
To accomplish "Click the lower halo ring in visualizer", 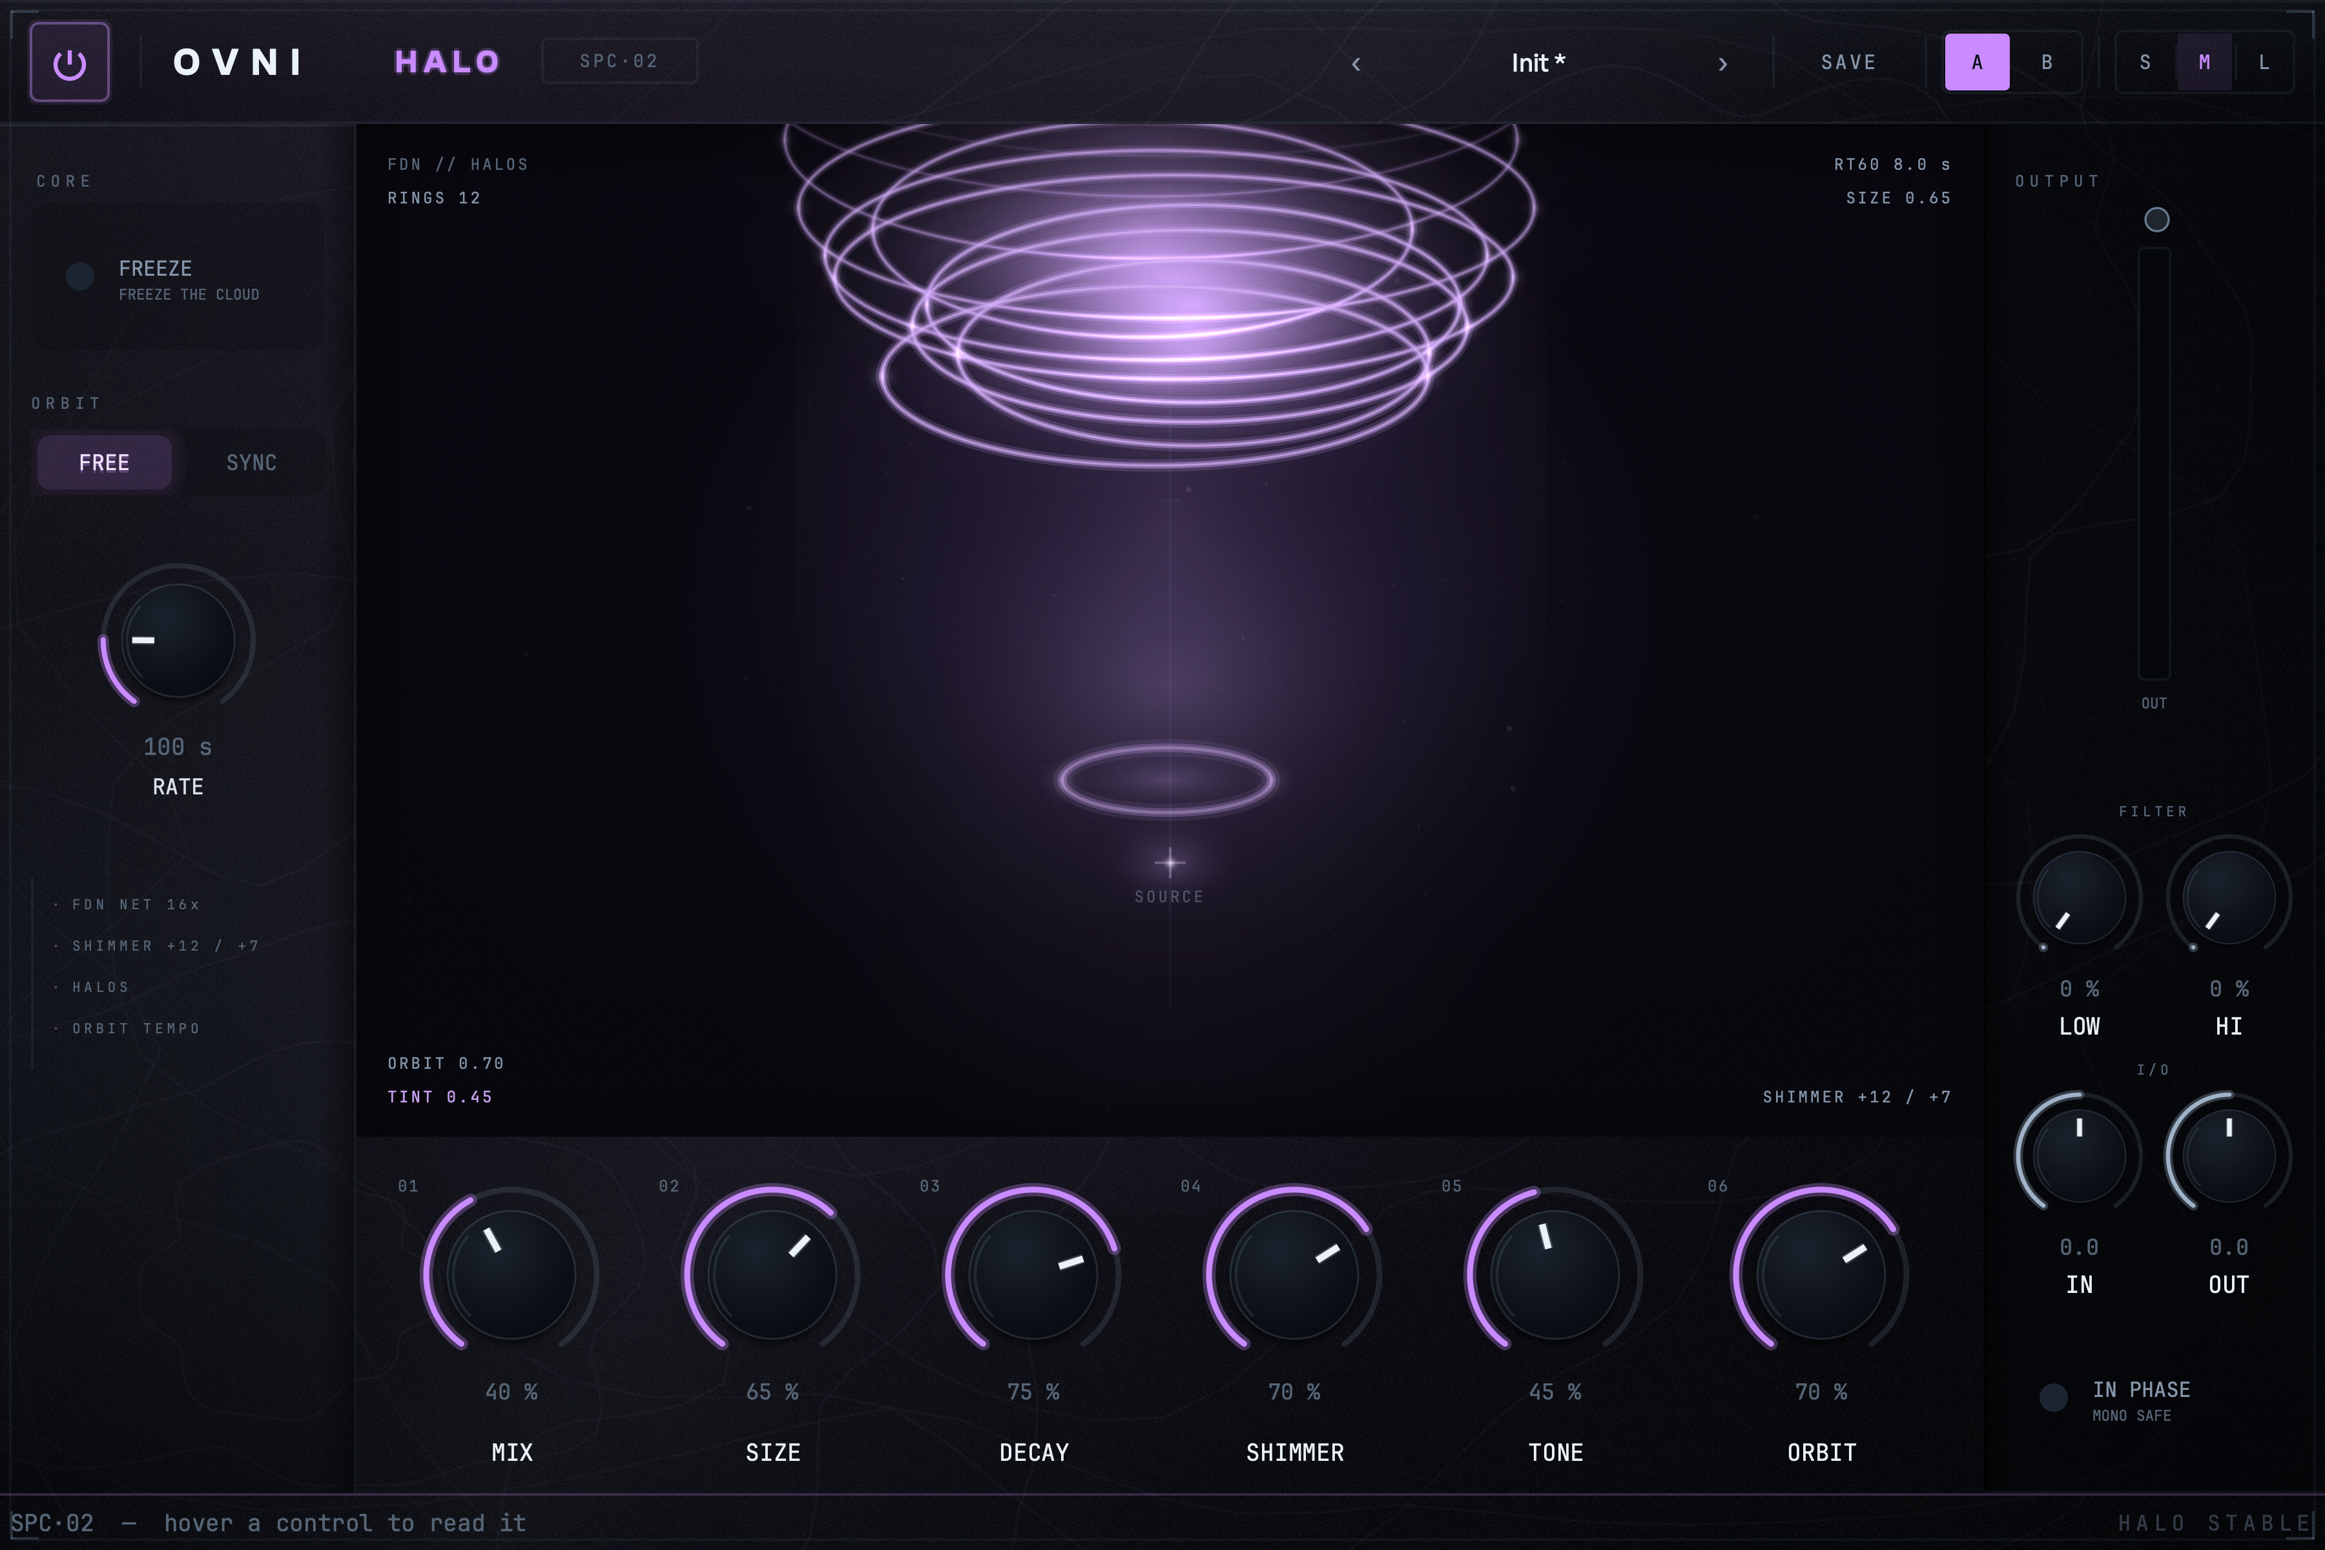I will [1166, 780].
